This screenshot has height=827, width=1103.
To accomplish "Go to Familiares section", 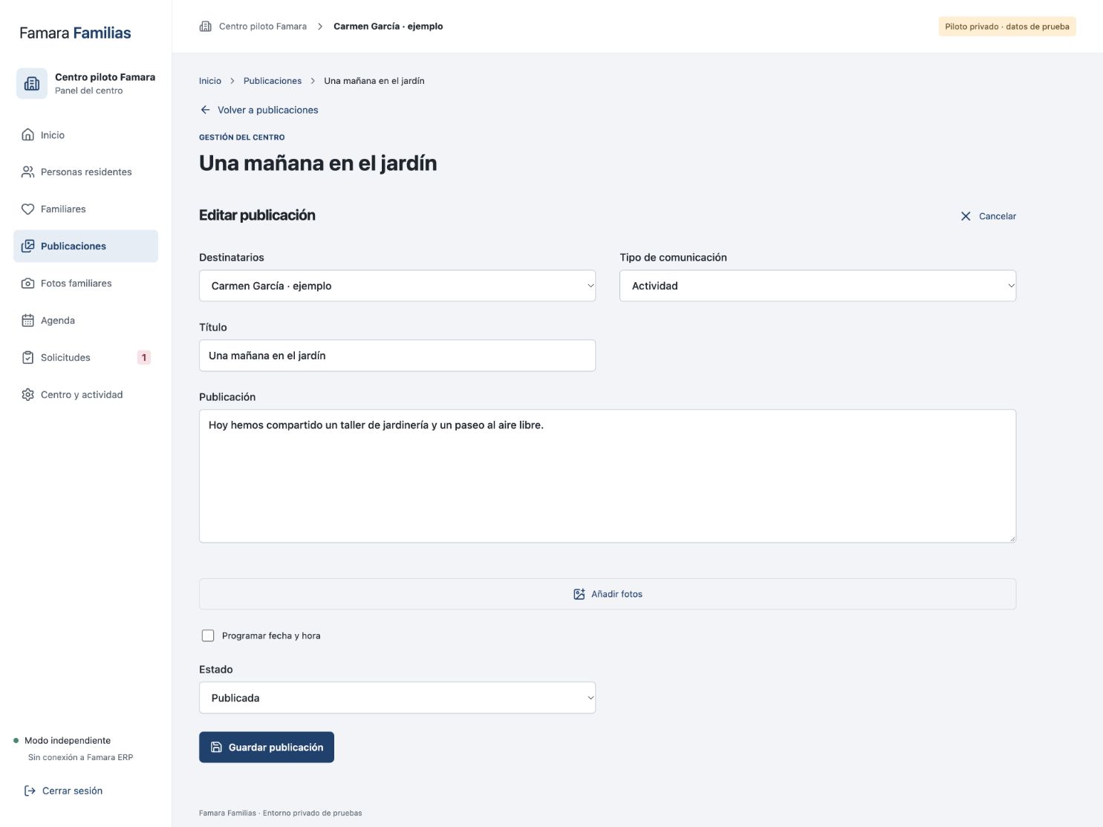I will 85,209.
